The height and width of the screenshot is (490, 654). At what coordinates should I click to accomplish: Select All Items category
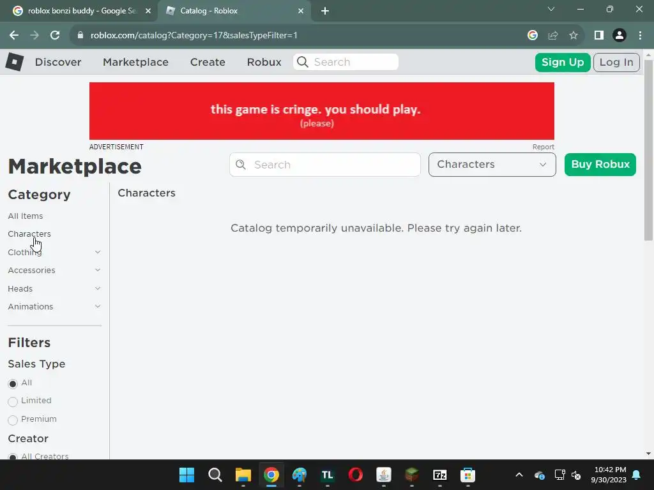tap(26, 216)
